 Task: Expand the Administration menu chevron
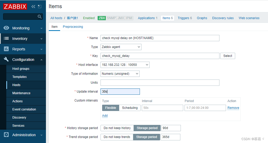(x=41, y=135)
